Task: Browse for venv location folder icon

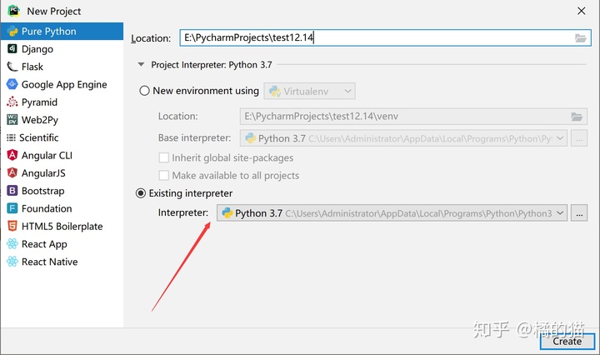Action: [x=577, y=117]
